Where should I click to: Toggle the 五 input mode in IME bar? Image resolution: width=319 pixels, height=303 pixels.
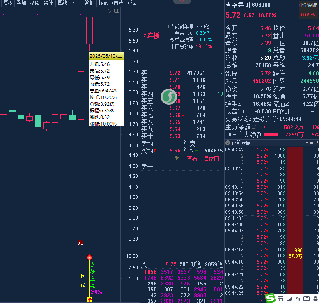coord(280,299)
